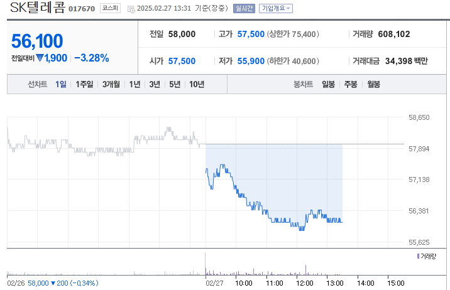
Task: Select the 1주일 line chart tab
Action: click(84, 84)
